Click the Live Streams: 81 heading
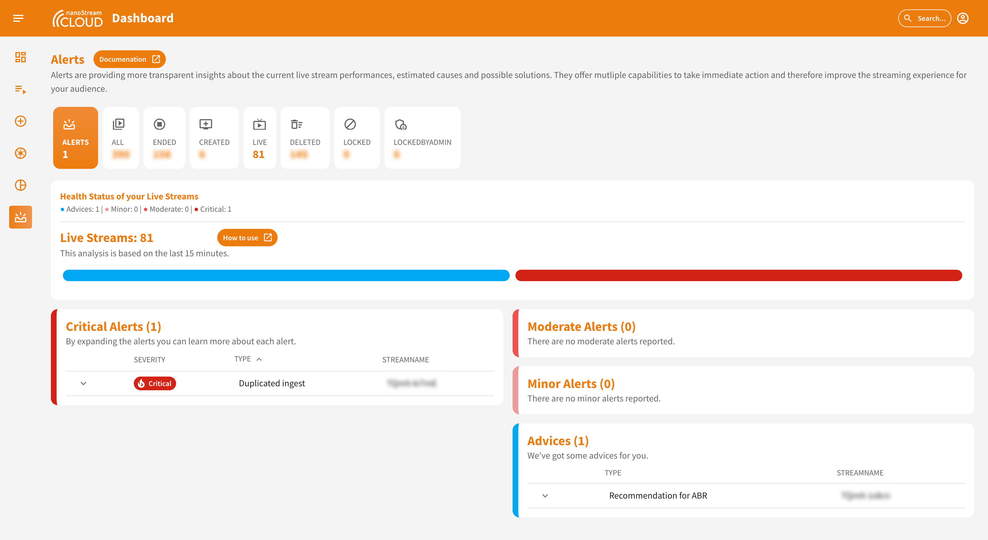988x540 pixels. tap(107, 238)
